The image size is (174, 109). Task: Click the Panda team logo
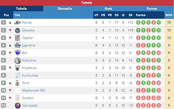18,23
